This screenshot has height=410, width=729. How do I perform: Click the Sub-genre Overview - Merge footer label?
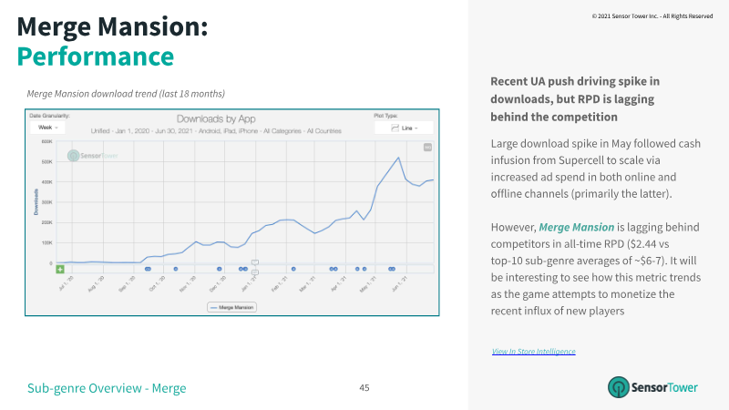pyautogui.click(x=107, y=388)
